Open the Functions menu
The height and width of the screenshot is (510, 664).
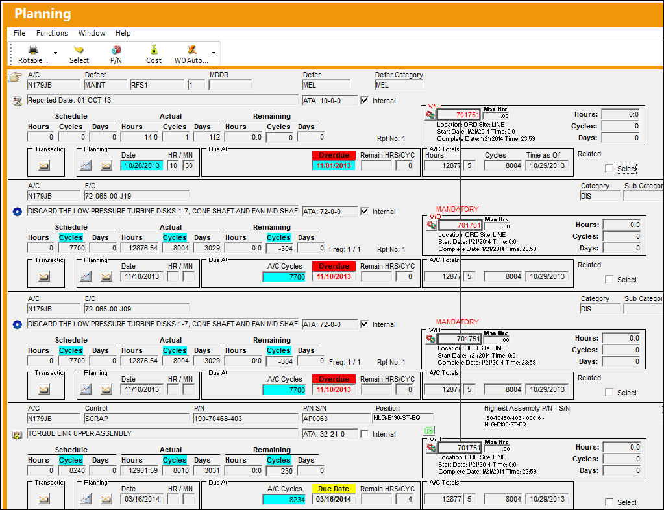(x=52, y=33)
